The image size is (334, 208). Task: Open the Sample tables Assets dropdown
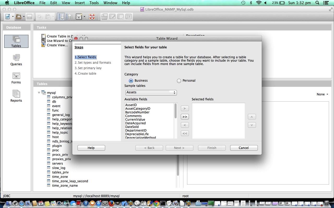pyautogui.click(x=151, y=92)
